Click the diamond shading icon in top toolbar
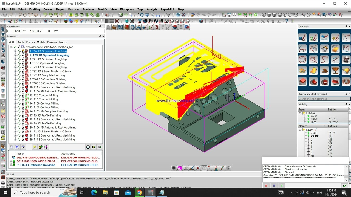This screenshot has height=197, width=351. coord(168,15)
